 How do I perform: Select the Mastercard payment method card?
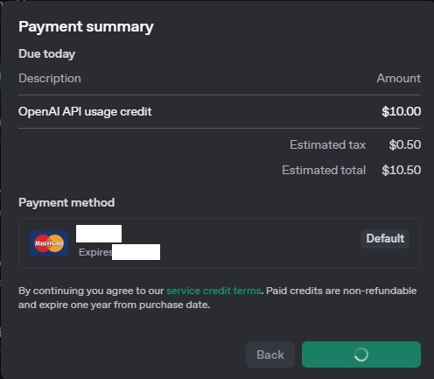click(x=220, y=243)
